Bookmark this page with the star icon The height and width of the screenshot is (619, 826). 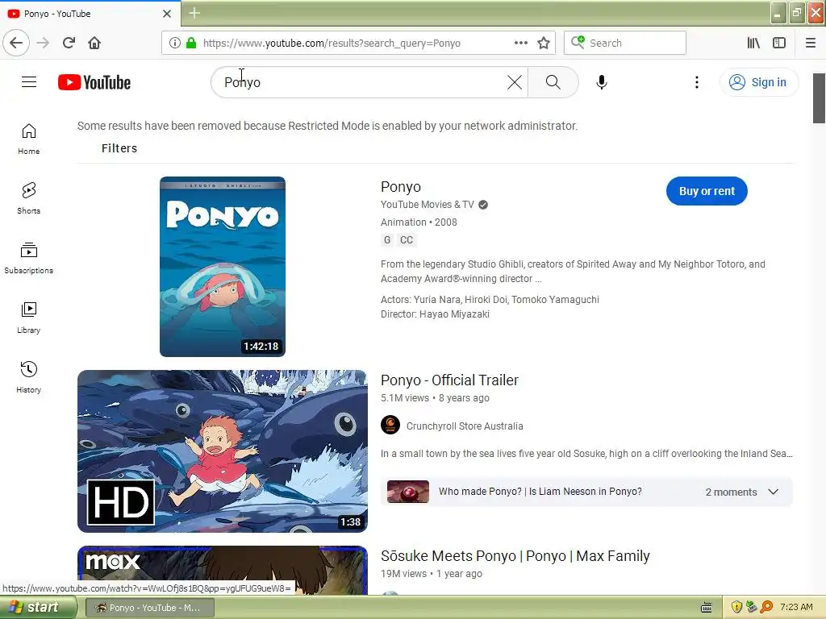(x=544, y=43)
